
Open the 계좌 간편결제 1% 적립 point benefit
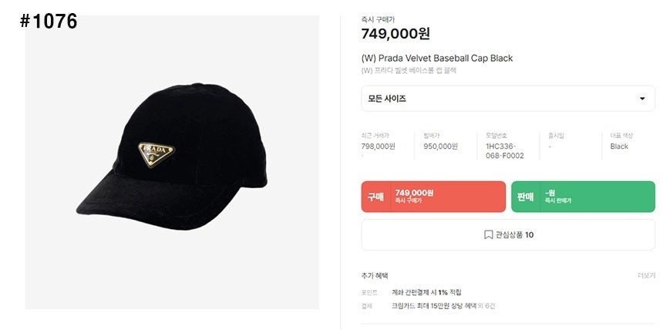click(426, 292)
